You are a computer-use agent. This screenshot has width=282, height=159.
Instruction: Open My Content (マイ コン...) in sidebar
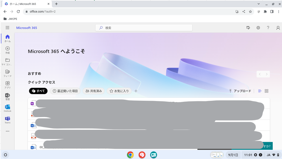[7, 62]
